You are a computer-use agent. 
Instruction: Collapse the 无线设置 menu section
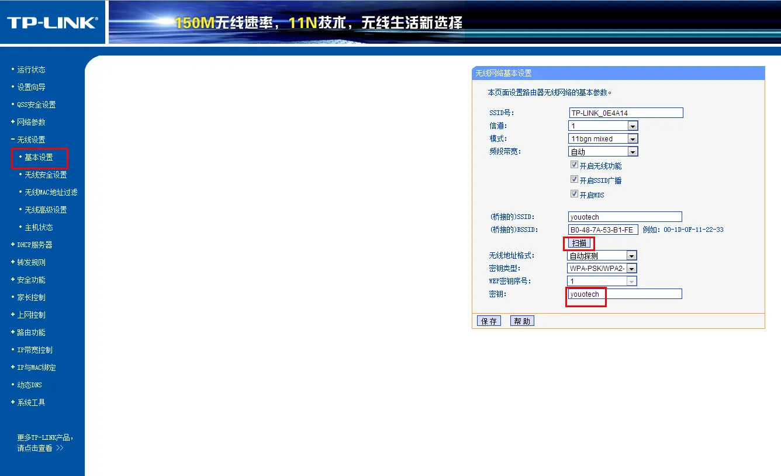31,140
